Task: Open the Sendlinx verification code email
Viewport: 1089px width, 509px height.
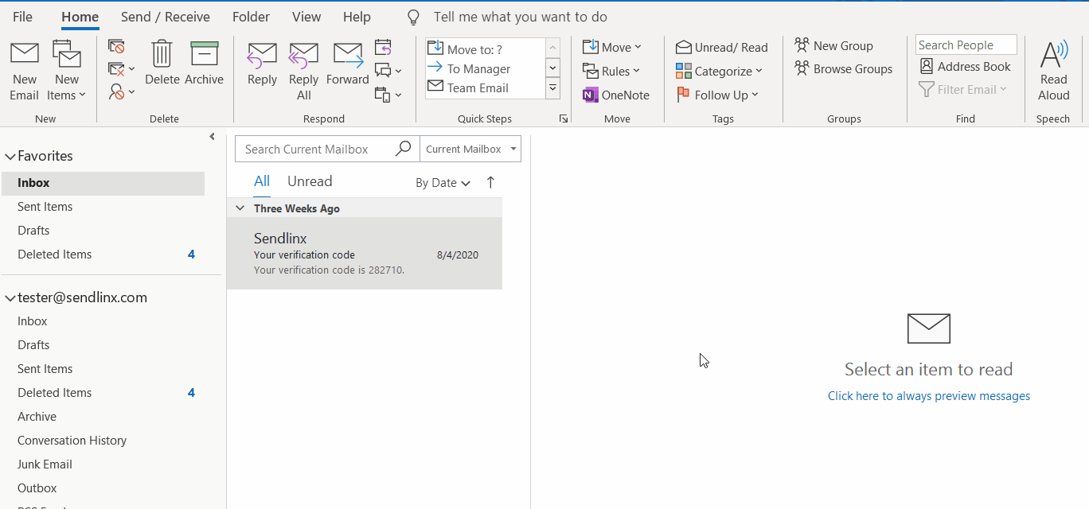Action: pyautogui.click(x=365, y=254)
